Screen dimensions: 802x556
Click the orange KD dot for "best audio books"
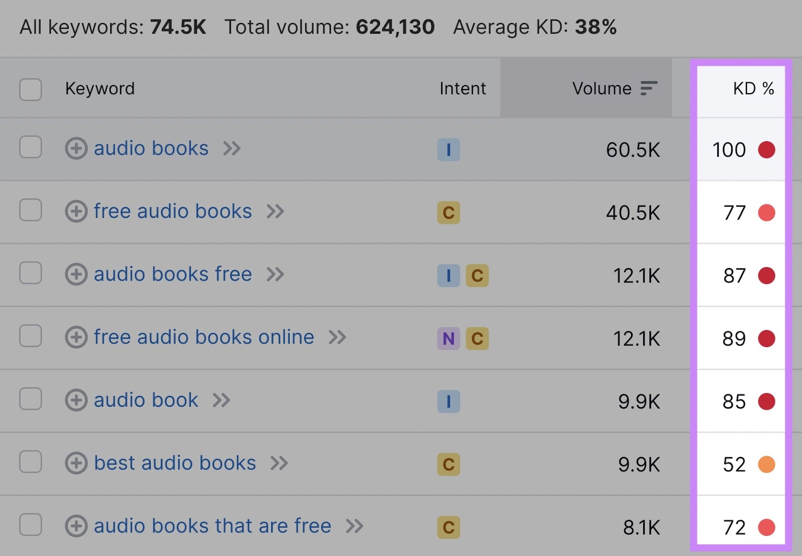click(766, 464)
